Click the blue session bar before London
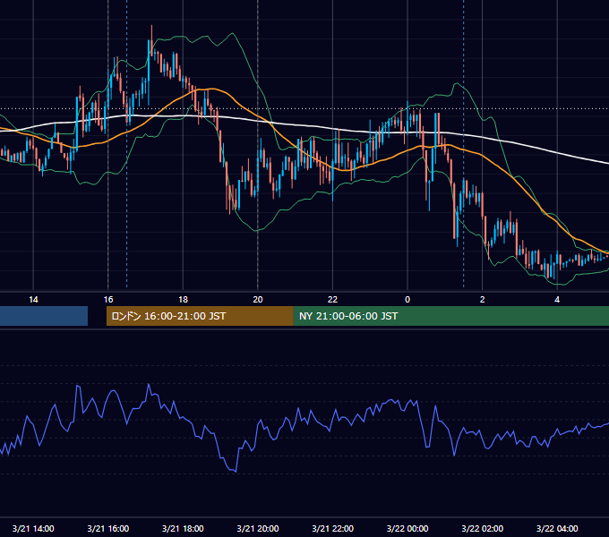The image size is (609, 537). coord(44,316)
